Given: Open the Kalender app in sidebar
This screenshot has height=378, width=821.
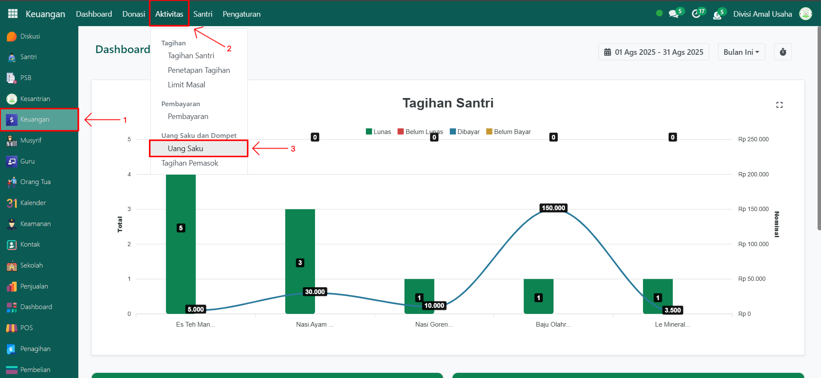Looking at the screenshot, I should coord(33,203).
